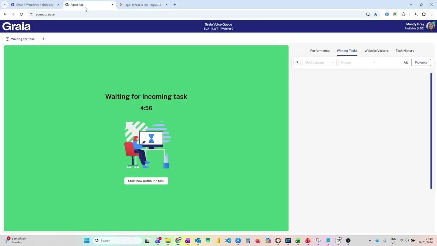Open Outlook from the taskbar

coord(198,241)
